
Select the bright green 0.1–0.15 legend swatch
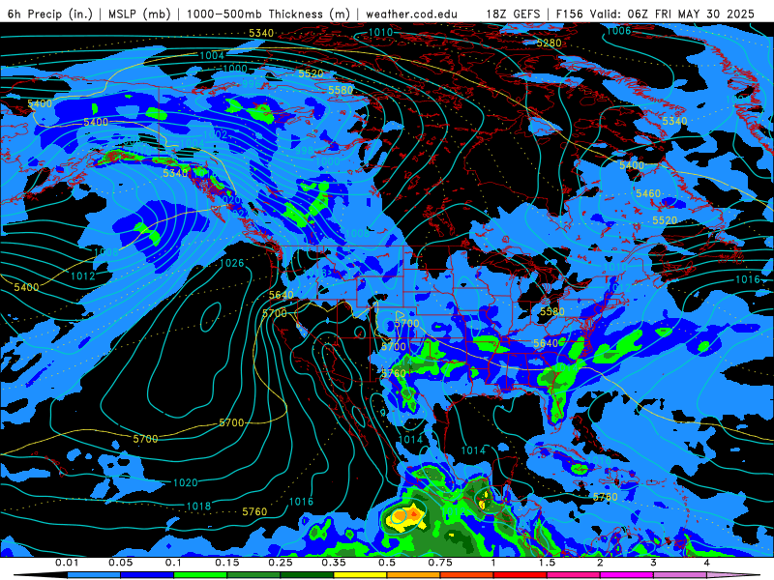[200, 575]
